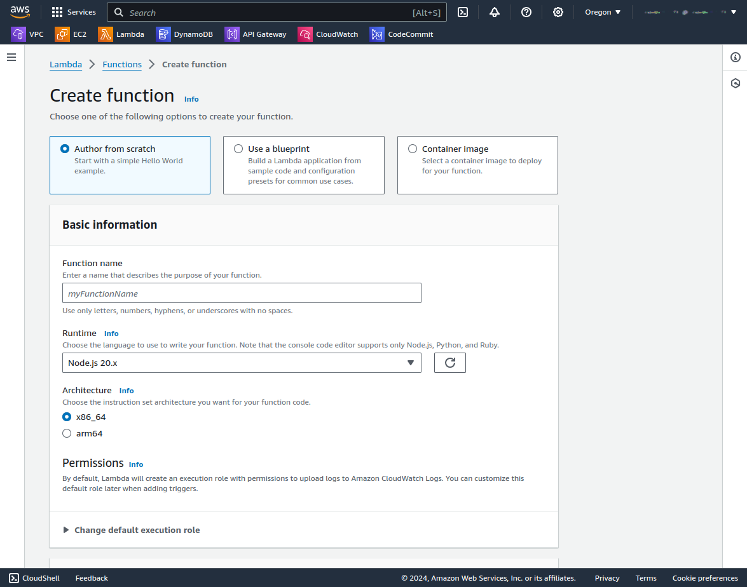Viewport: 747px width, 587px height.
Task: Expand Change default execution role
Action: click(x=131, y=530)
